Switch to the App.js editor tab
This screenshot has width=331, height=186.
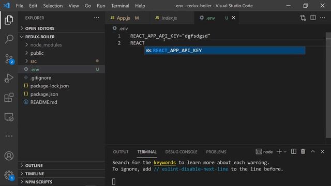click(x=127, y=18)
